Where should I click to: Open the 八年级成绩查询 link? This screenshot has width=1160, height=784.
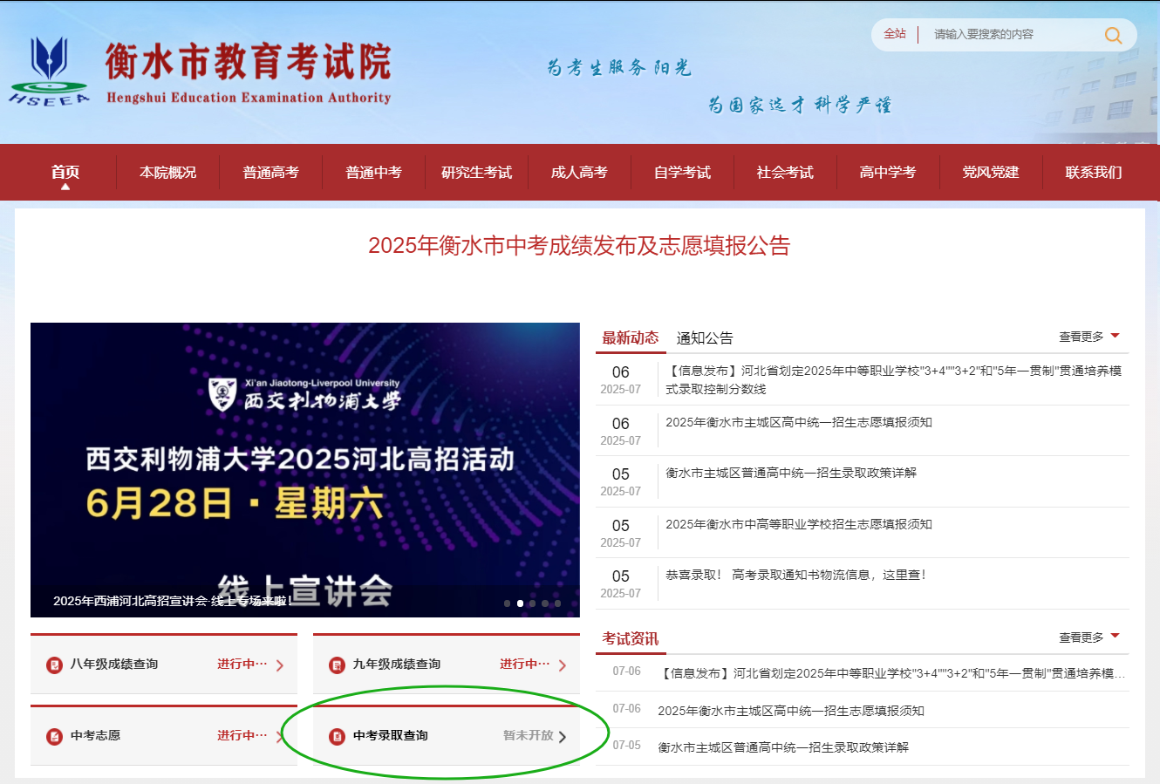click(114, 665)
